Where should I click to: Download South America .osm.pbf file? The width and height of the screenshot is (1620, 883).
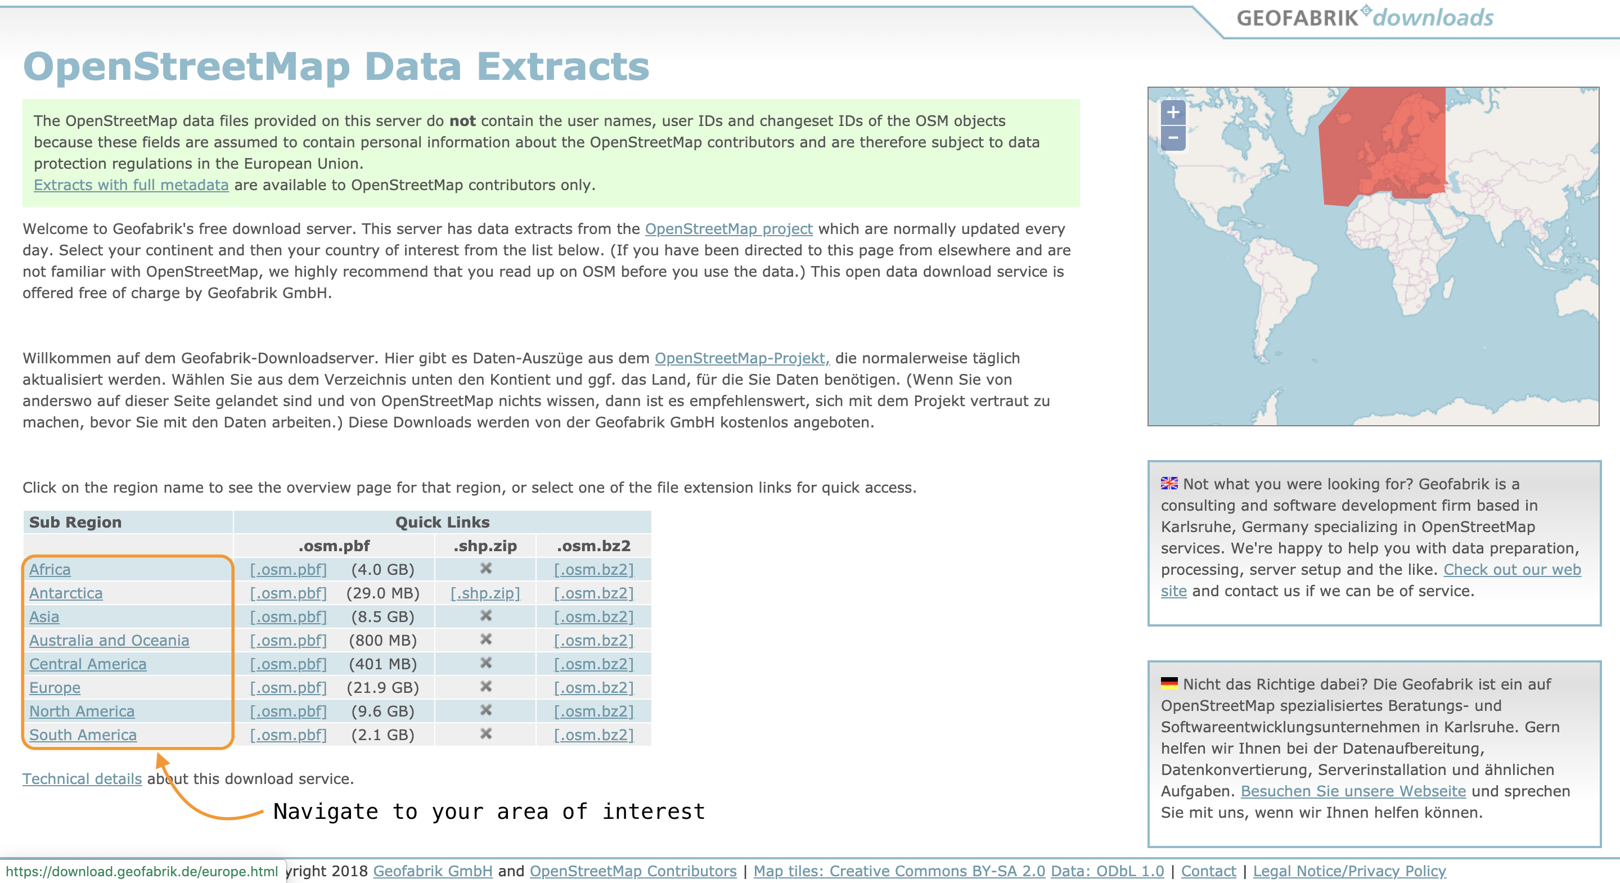point(288,735)
